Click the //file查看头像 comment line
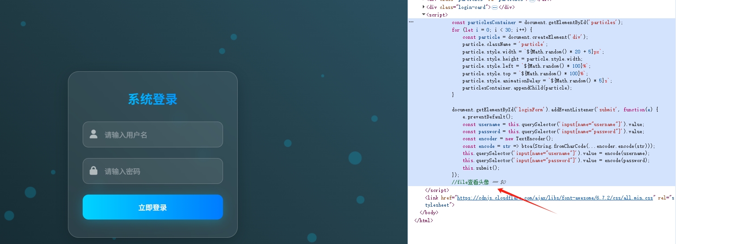This screenshot has width=741, height=244. [470, 182]
